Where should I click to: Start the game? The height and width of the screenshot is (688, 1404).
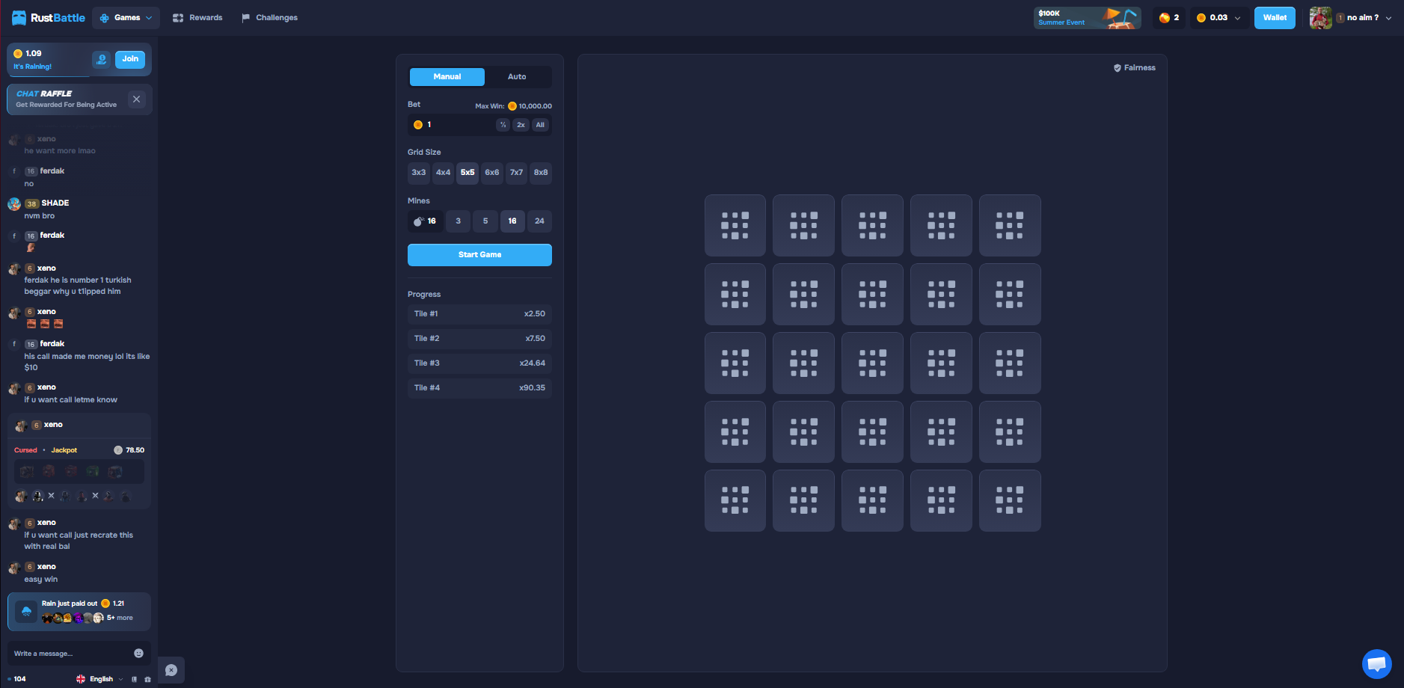click(479, 255)
